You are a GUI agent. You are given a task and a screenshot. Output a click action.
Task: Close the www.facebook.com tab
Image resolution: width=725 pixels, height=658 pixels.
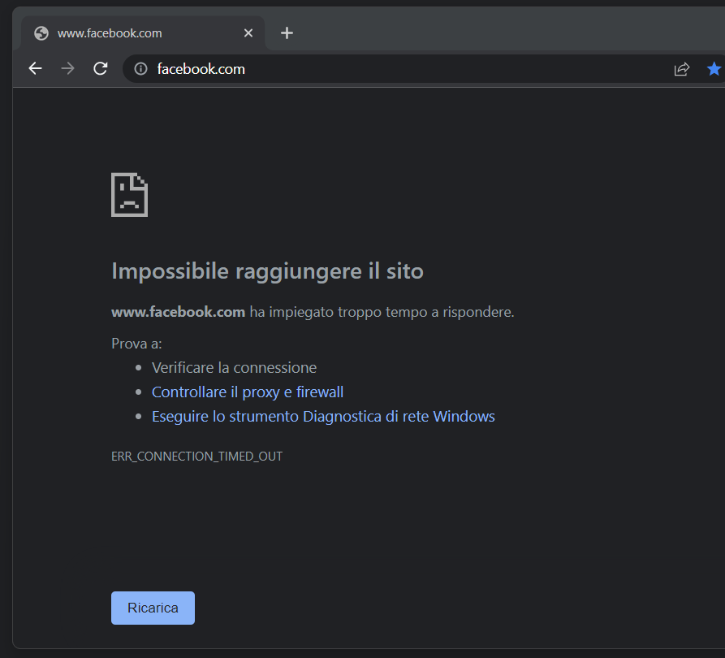pyautogui.click(x=248, y=33)
